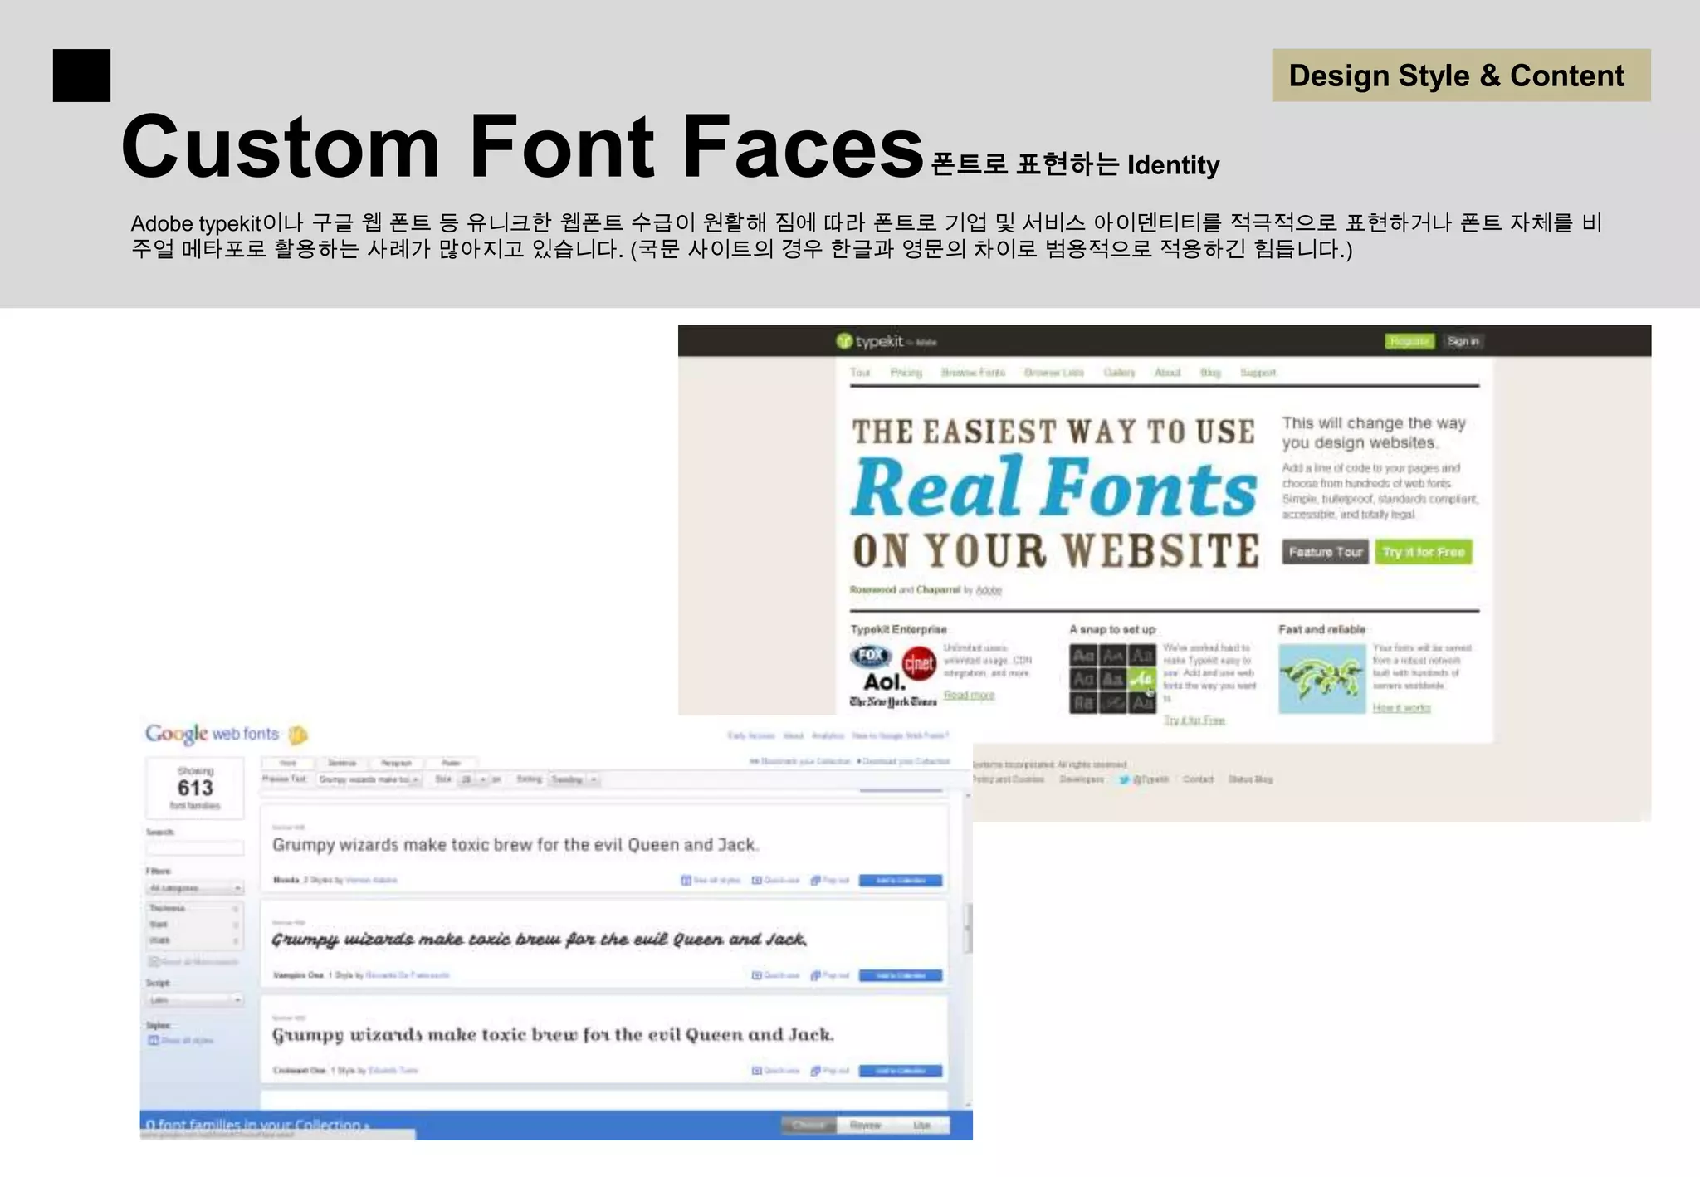
Task: Expand the Width filter row
Action: [195, 940]
